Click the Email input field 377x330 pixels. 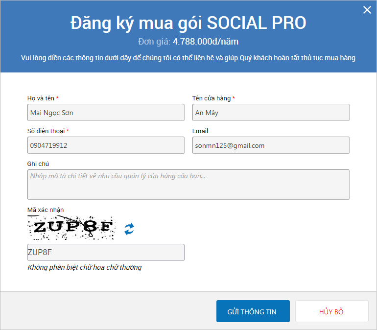(271, 145)
